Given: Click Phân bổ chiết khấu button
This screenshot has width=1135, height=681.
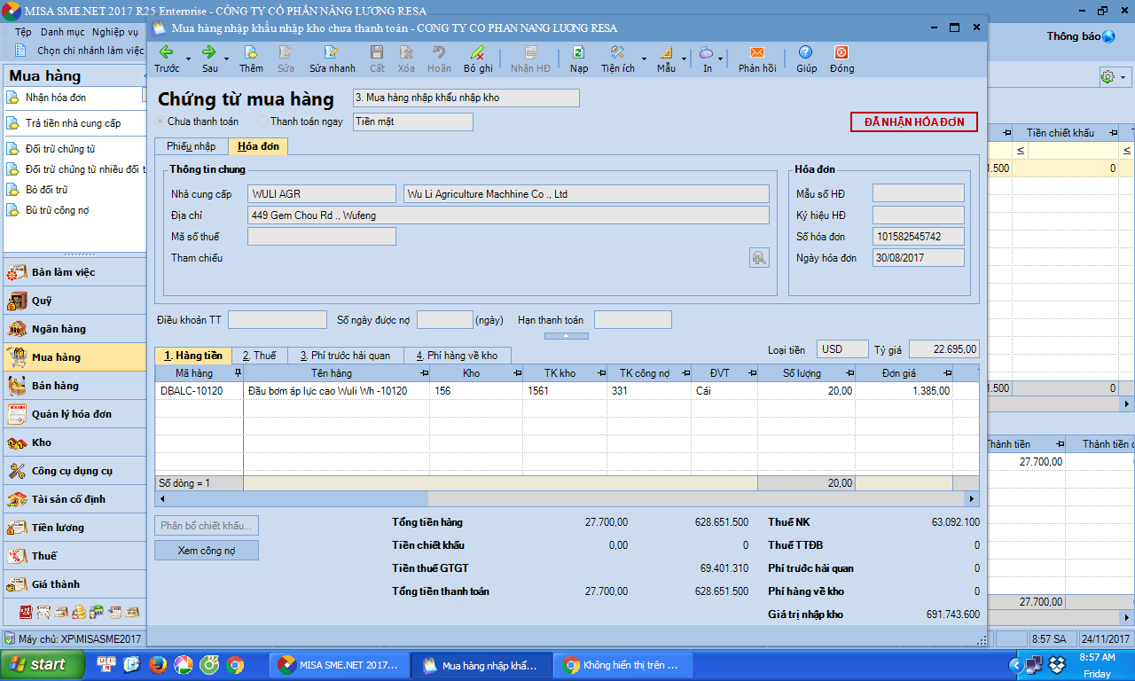Looking at the screenshot, I should coord(207,526).
